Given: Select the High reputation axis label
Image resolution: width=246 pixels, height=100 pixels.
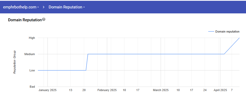Looking at the screenshot, I should pyautogui.click(x=32, y=38).
